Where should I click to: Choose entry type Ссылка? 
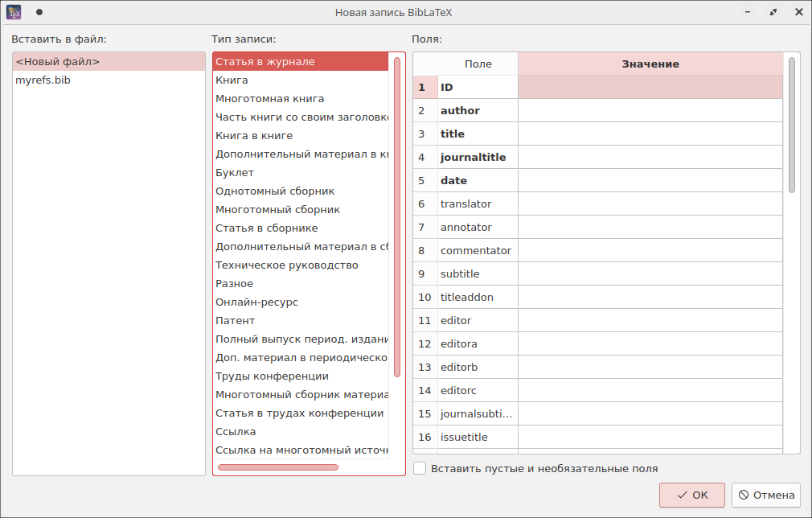coord(301,431)
